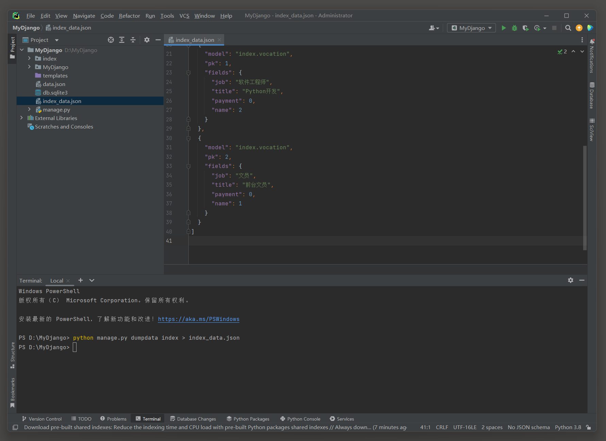Jump to previous highlighted problem arrow

[573, 51]
